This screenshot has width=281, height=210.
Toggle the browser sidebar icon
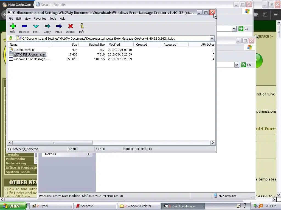point(265,15)
